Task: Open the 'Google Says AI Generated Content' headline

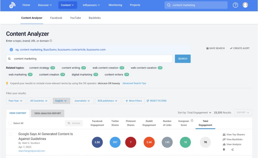Action: pos(46,136)
